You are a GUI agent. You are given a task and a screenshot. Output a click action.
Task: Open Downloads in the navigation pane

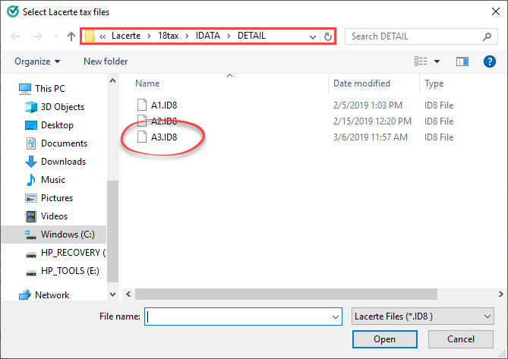tap(63, 161)
